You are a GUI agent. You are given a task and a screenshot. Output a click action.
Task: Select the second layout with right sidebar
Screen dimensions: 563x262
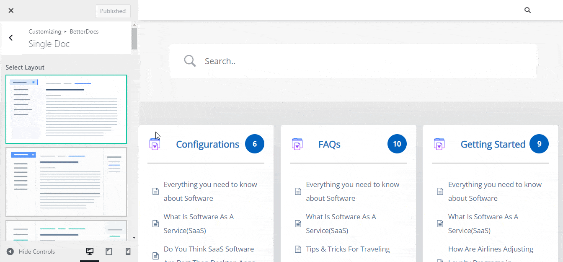[x=66, y=182]
